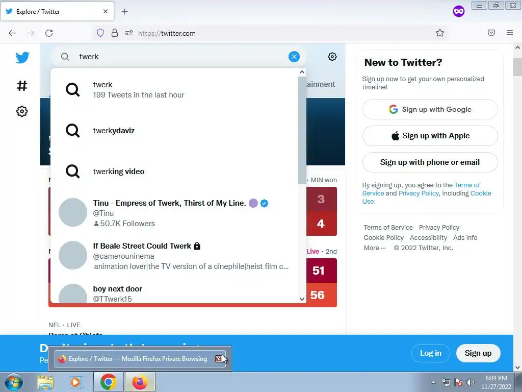The image size is (522, 392).
Task: Launch the media player taskbar icon
Action: pyautogui.click(x=76, y=382)
